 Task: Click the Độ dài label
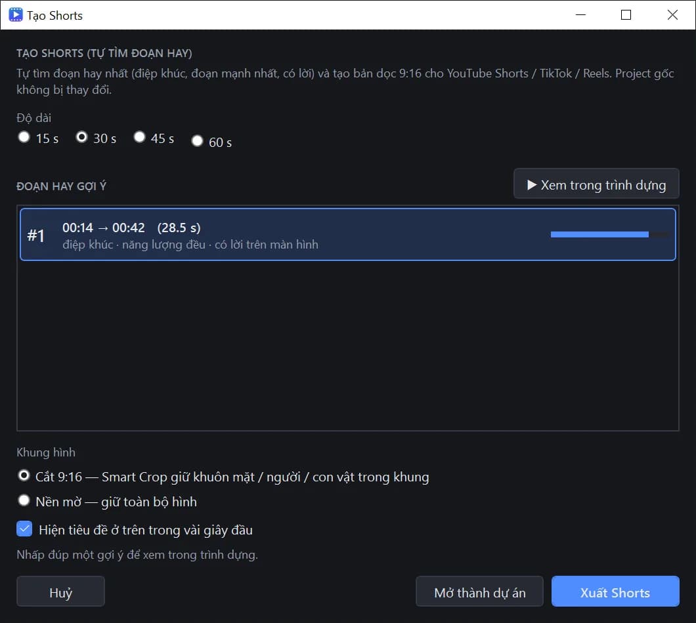(x=33, y=118)
